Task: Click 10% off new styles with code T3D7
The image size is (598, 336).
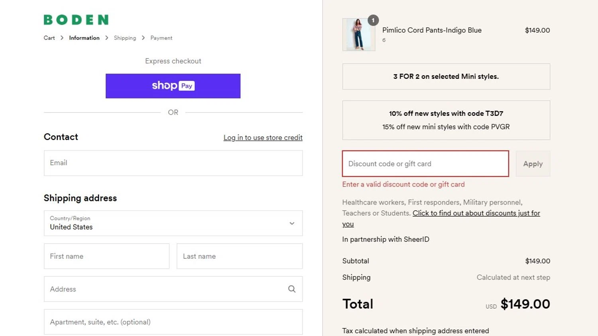Action: pyautogui.click(x=446, y=113)
